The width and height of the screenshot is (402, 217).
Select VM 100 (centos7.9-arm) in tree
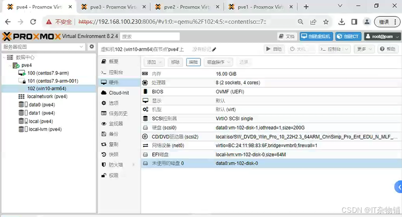pos(48,73)
